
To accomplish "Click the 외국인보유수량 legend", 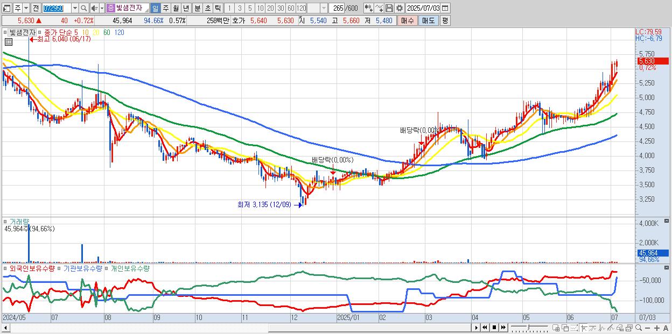I will click(32, 268).
